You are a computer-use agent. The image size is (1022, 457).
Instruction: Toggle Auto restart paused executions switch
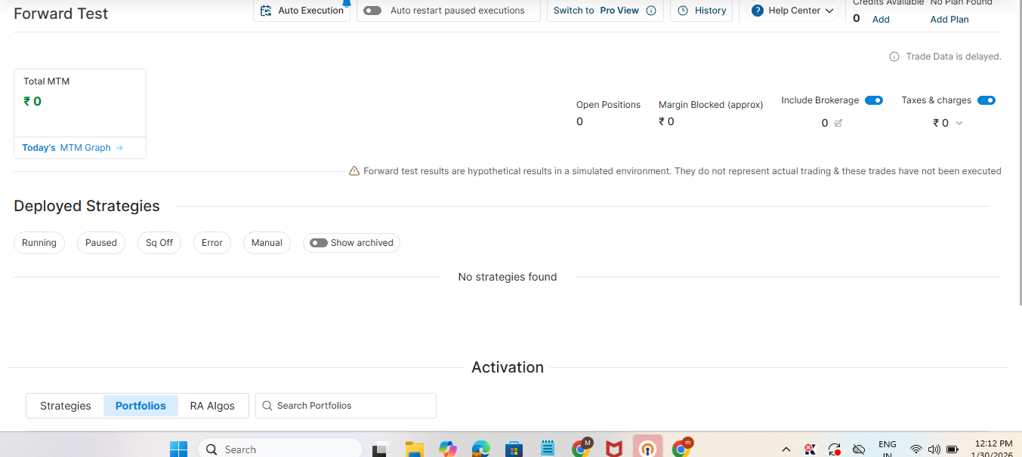coord(372,11)
